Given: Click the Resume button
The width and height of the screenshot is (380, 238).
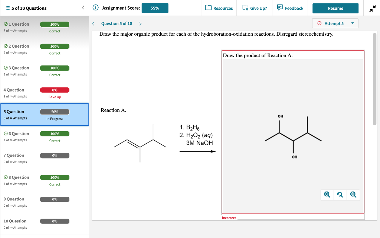Looking at the screenshot, I should pos(335,8).
